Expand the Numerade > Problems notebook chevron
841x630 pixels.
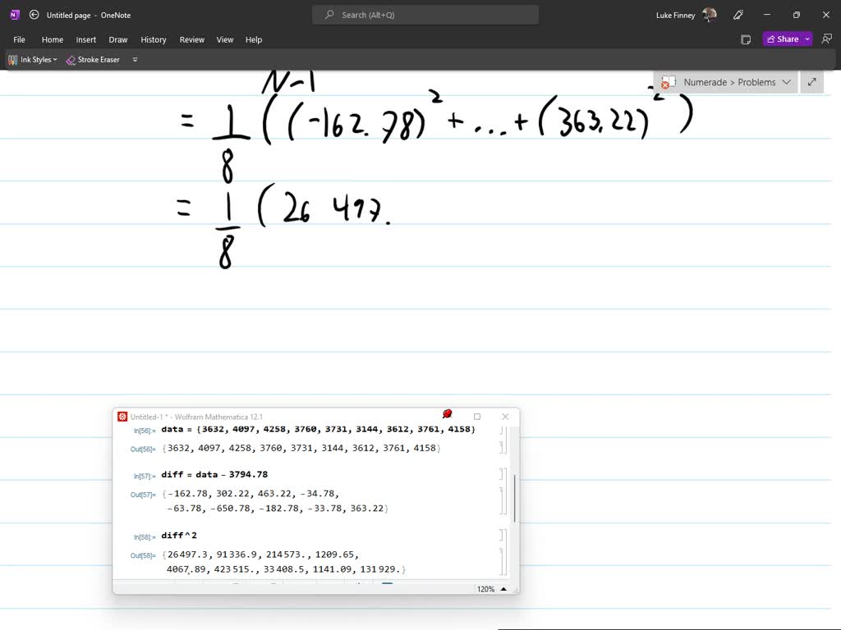pyautogui.click(x=786, y=82)
